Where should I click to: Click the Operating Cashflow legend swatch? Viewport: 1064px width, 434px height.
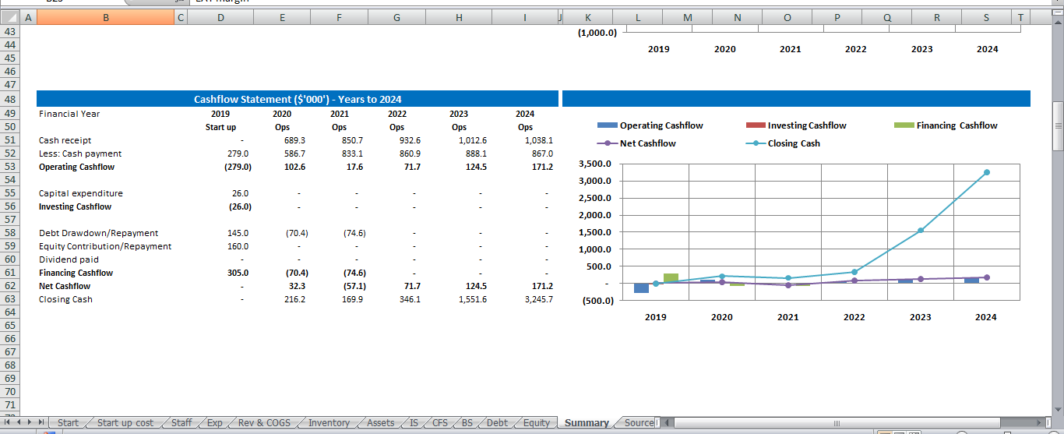tap(607, 125)
